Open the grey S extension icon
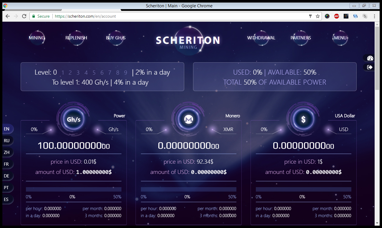The image size is (382, 228). click(365, 16)
